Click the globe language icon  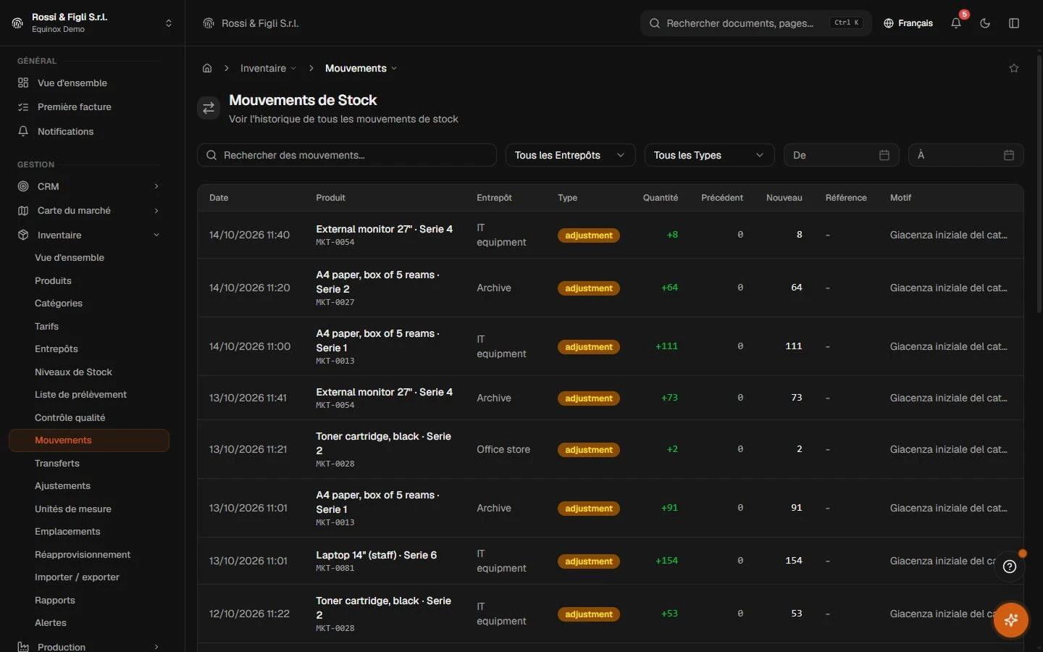[889, 23]
